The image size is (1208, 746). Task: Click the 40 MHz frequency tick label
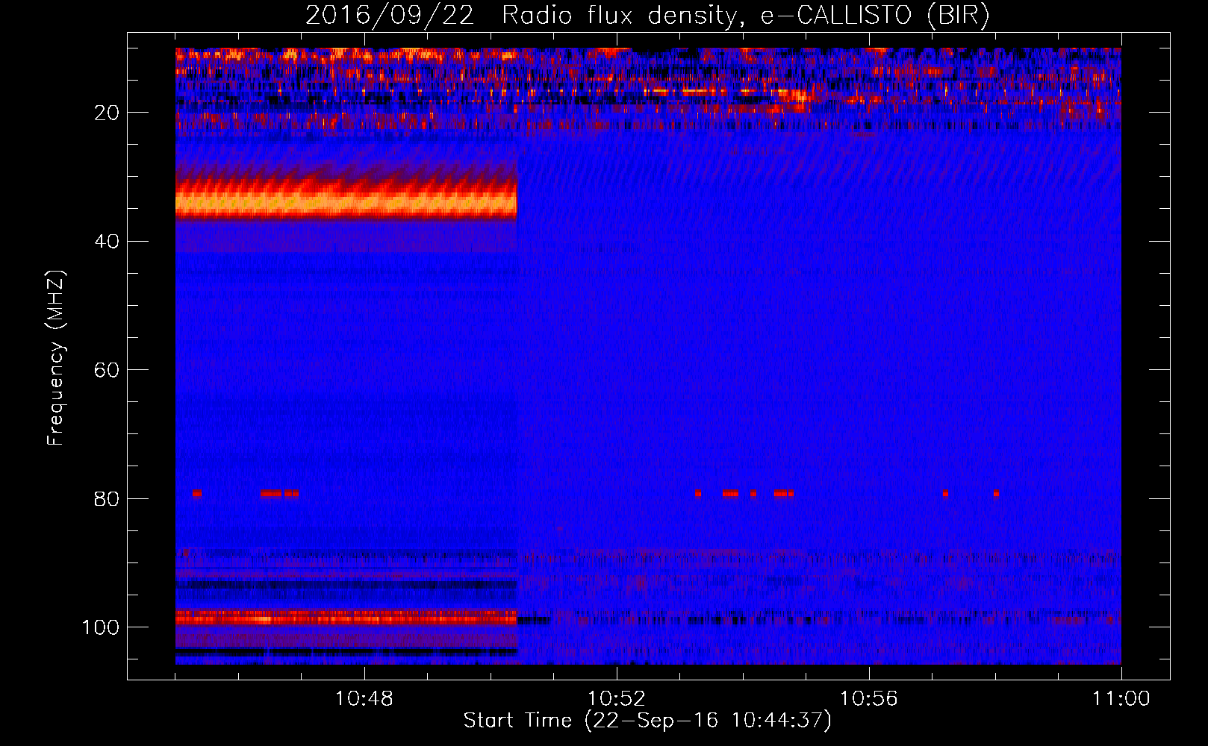(x=108, y=242)
